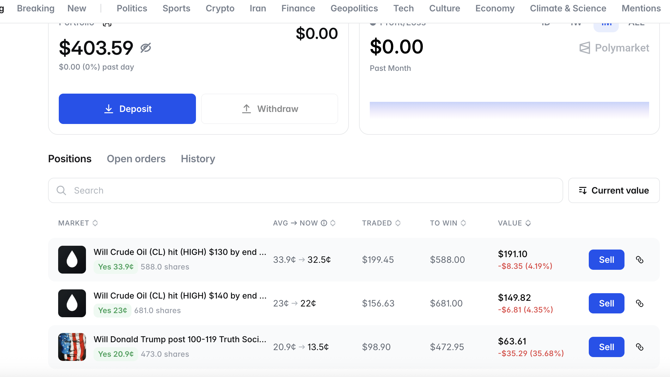Copy link for the Crude Oil $140 position
The image size is (670, 377).
tap(640, 303)
